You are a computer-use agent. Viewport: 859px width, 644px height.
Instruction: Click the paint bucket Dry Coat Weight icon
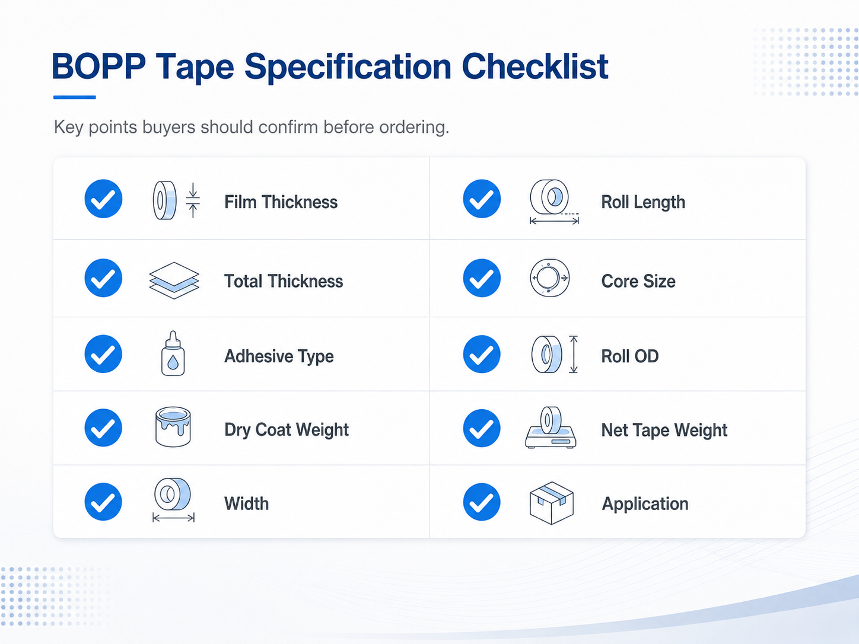[173, 426]
